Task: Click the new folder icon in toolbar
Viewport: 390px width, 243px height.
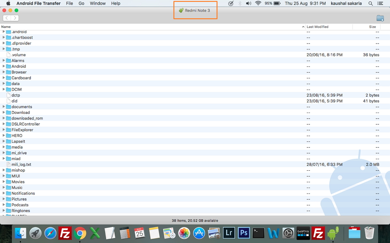Action: pos(380,18)
